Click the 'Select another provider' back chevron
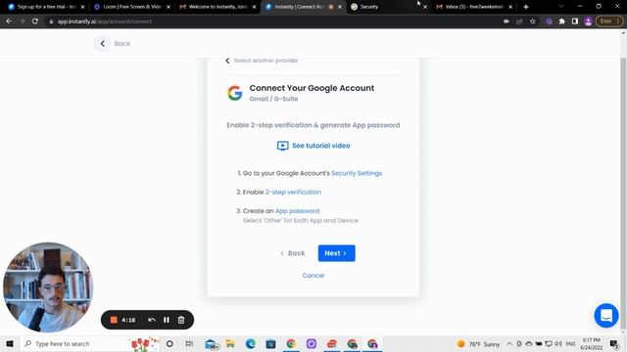Image resolution: width=627 pixels, height=352 pixels. tap(227, 61)
